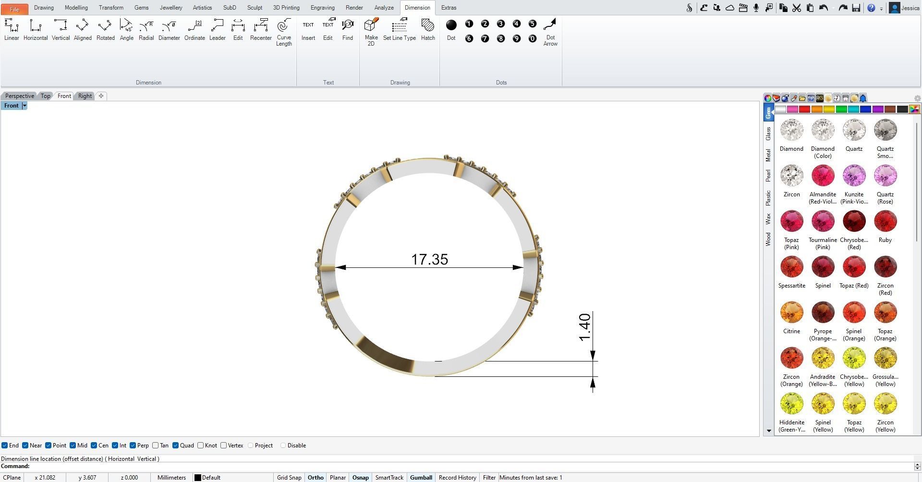Open the Front viewport title dropdown arrow
This screenshot has width=922, height=482.
pyautogui.click(x=24, y=106)
